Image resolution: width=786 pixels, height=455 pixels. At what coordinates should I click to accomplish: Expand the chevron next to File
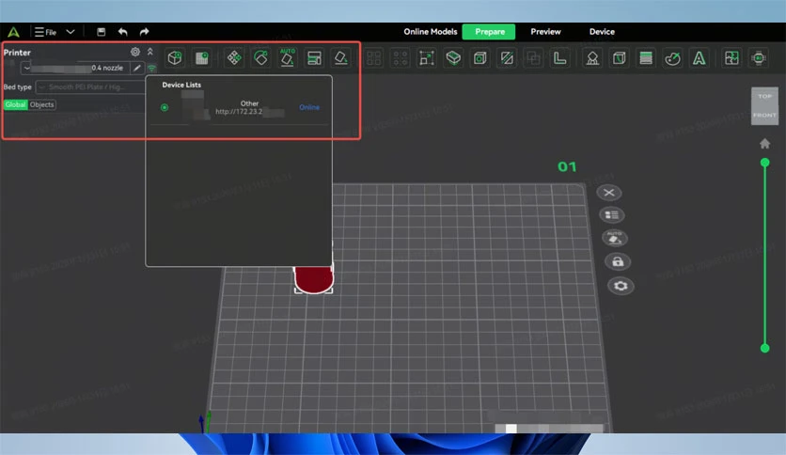pyautogui.click(x=71, y=32)
